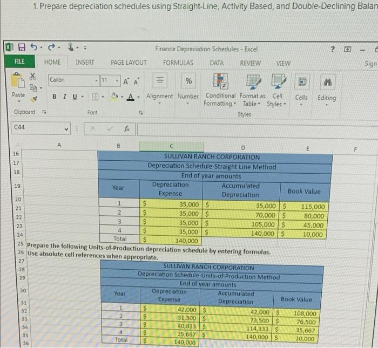Open the FILE tab
378x348 pixels.
click(x=19, y=62)
